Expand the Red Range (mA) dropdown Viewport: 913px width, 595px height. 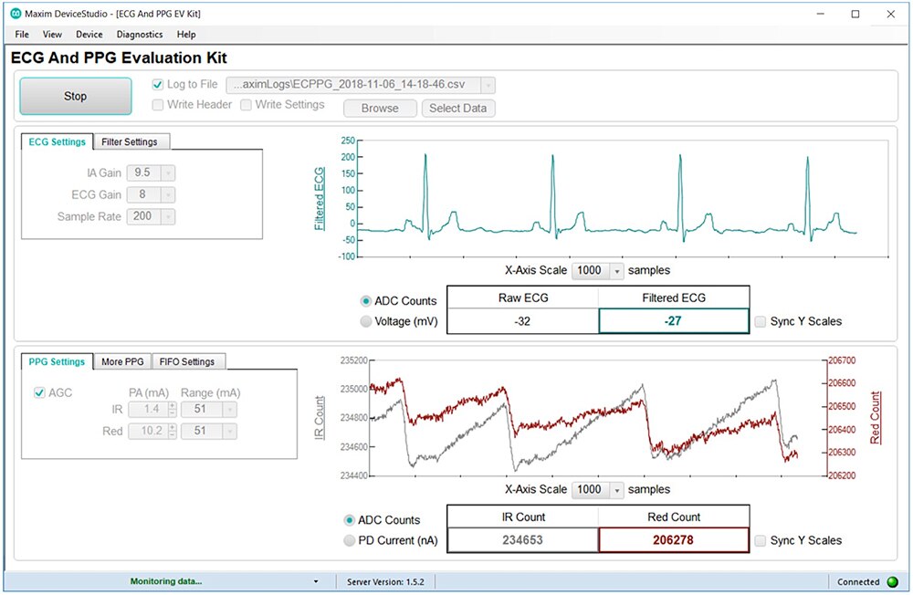tap(231, 432)
